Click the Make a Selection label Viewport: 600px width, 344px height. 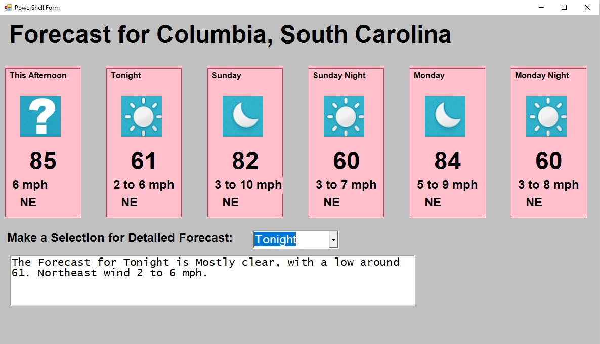pos(120,238)
